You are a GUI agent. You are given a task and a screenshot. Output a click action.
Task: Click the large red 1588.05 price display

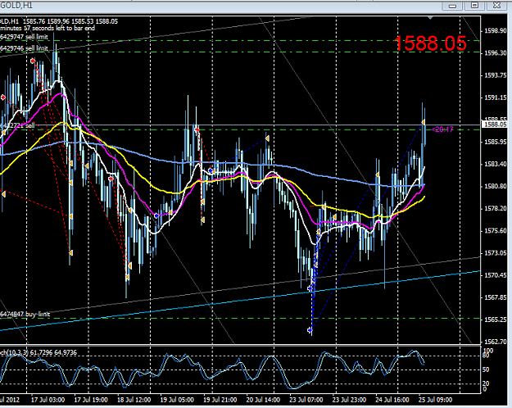click(x=430, y=43)
